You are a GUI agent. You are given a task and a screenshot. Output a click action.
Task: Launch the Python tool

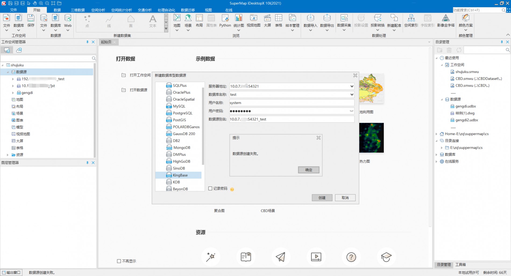tap(225, 21)
